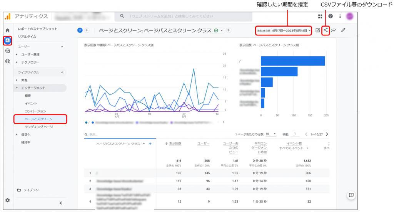394x212 pixels.
Task: Open rows per page dropdown
Action: coord(271,134)
